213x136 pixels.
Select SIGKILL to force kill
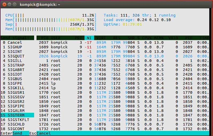click(17, 88)
